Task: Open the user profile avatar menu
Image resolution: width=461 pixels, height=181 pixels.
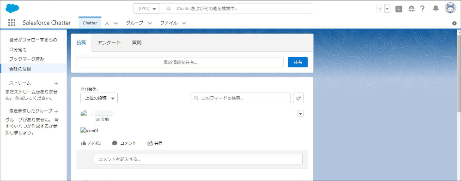Action: coord(450,8)
